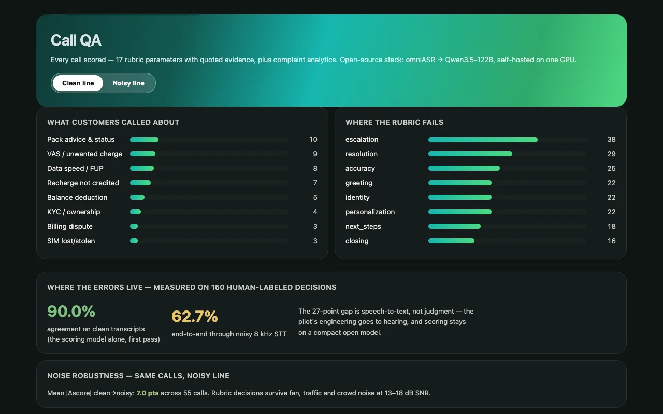The width and height of the screenshot is (663, 414).
Task: Select the greeting rubric row
Action: point(481,183)
